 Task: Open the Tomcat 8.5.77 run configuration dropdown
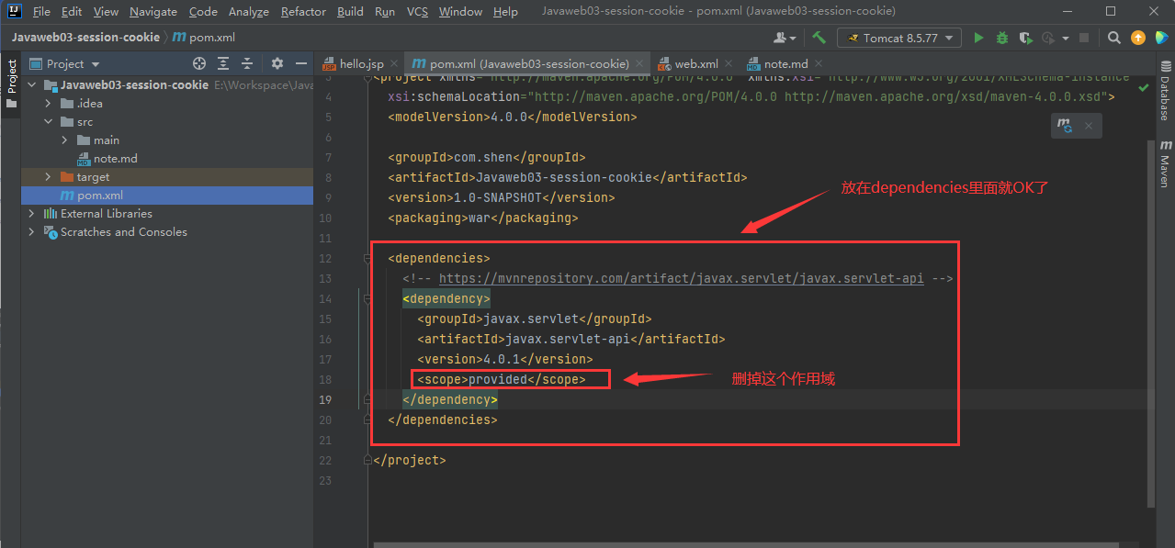point(899,38)
